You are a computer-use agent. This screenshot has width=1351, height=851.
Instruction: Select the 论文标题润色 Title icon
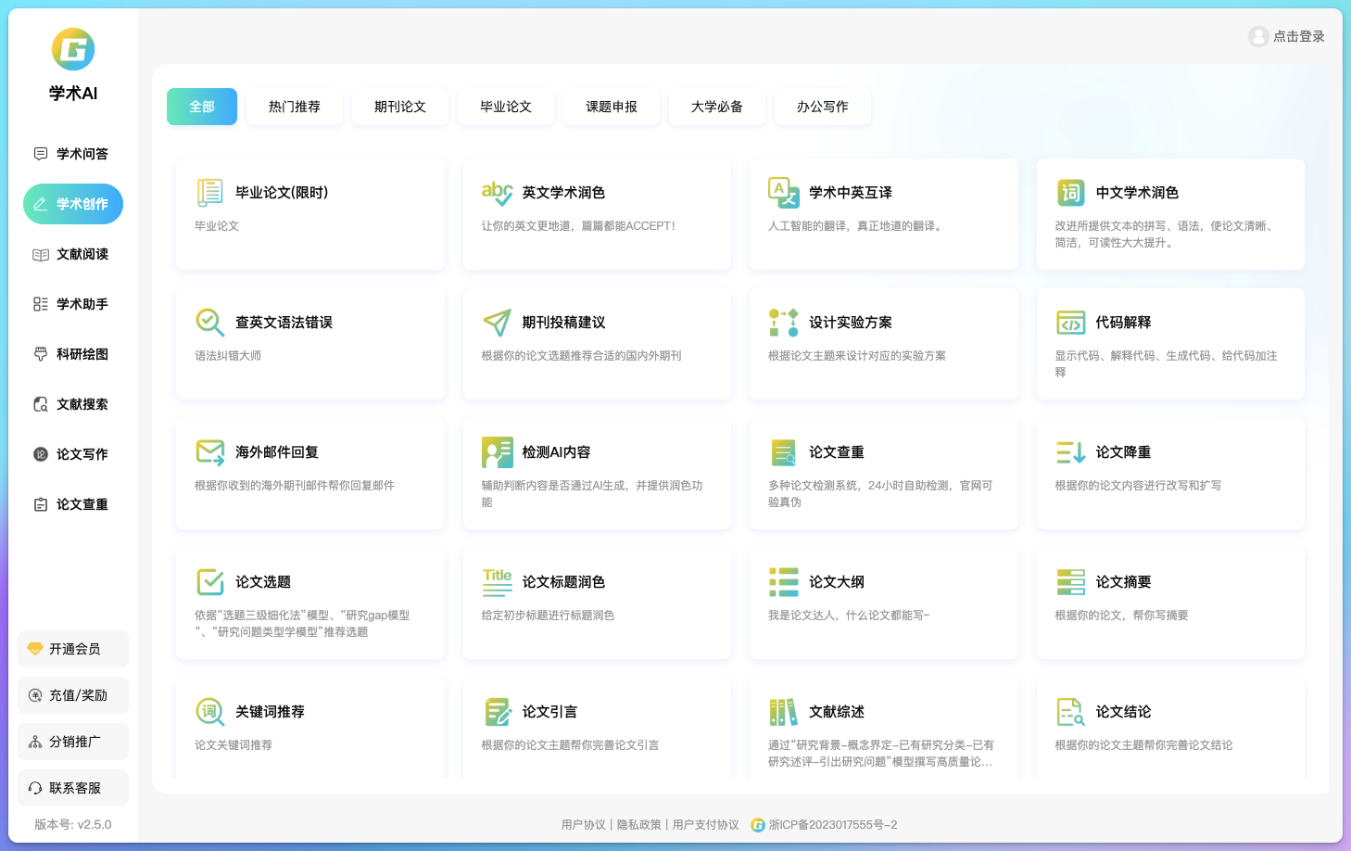tap(498, 581)
